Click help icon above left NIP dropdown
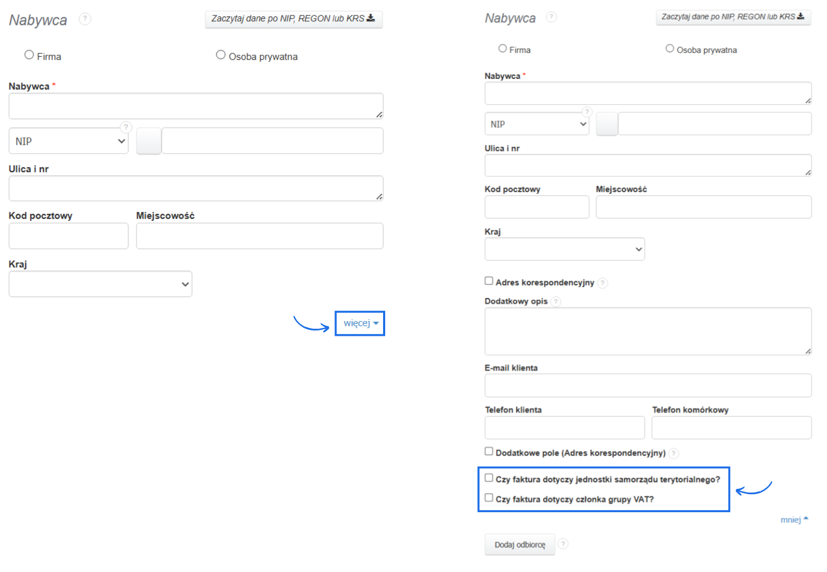This screenshot has height=572, width=827. 125,127
